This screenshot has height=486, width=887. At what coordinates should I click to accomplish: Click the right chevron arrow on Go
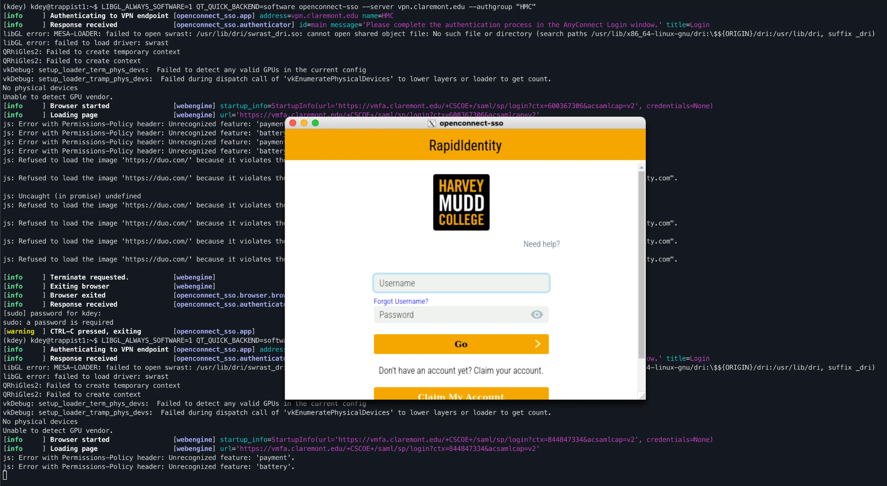(538, 344)
